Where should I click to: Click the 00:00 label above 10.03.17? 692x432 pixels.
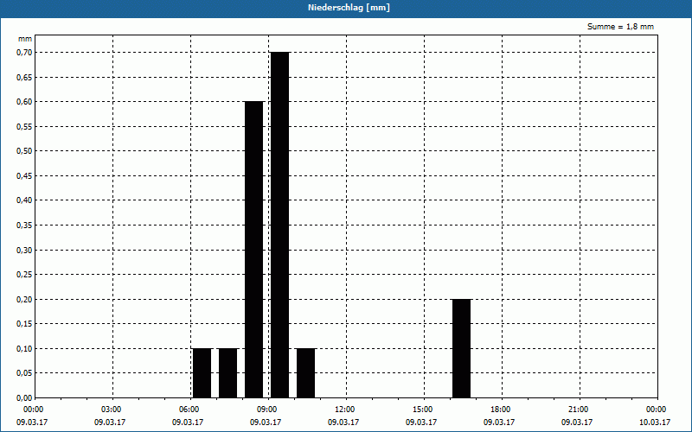(x=657, y=410)
